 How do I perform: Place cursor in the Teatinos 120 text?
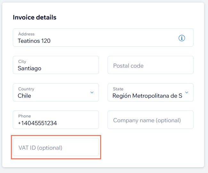pos(34,41)
